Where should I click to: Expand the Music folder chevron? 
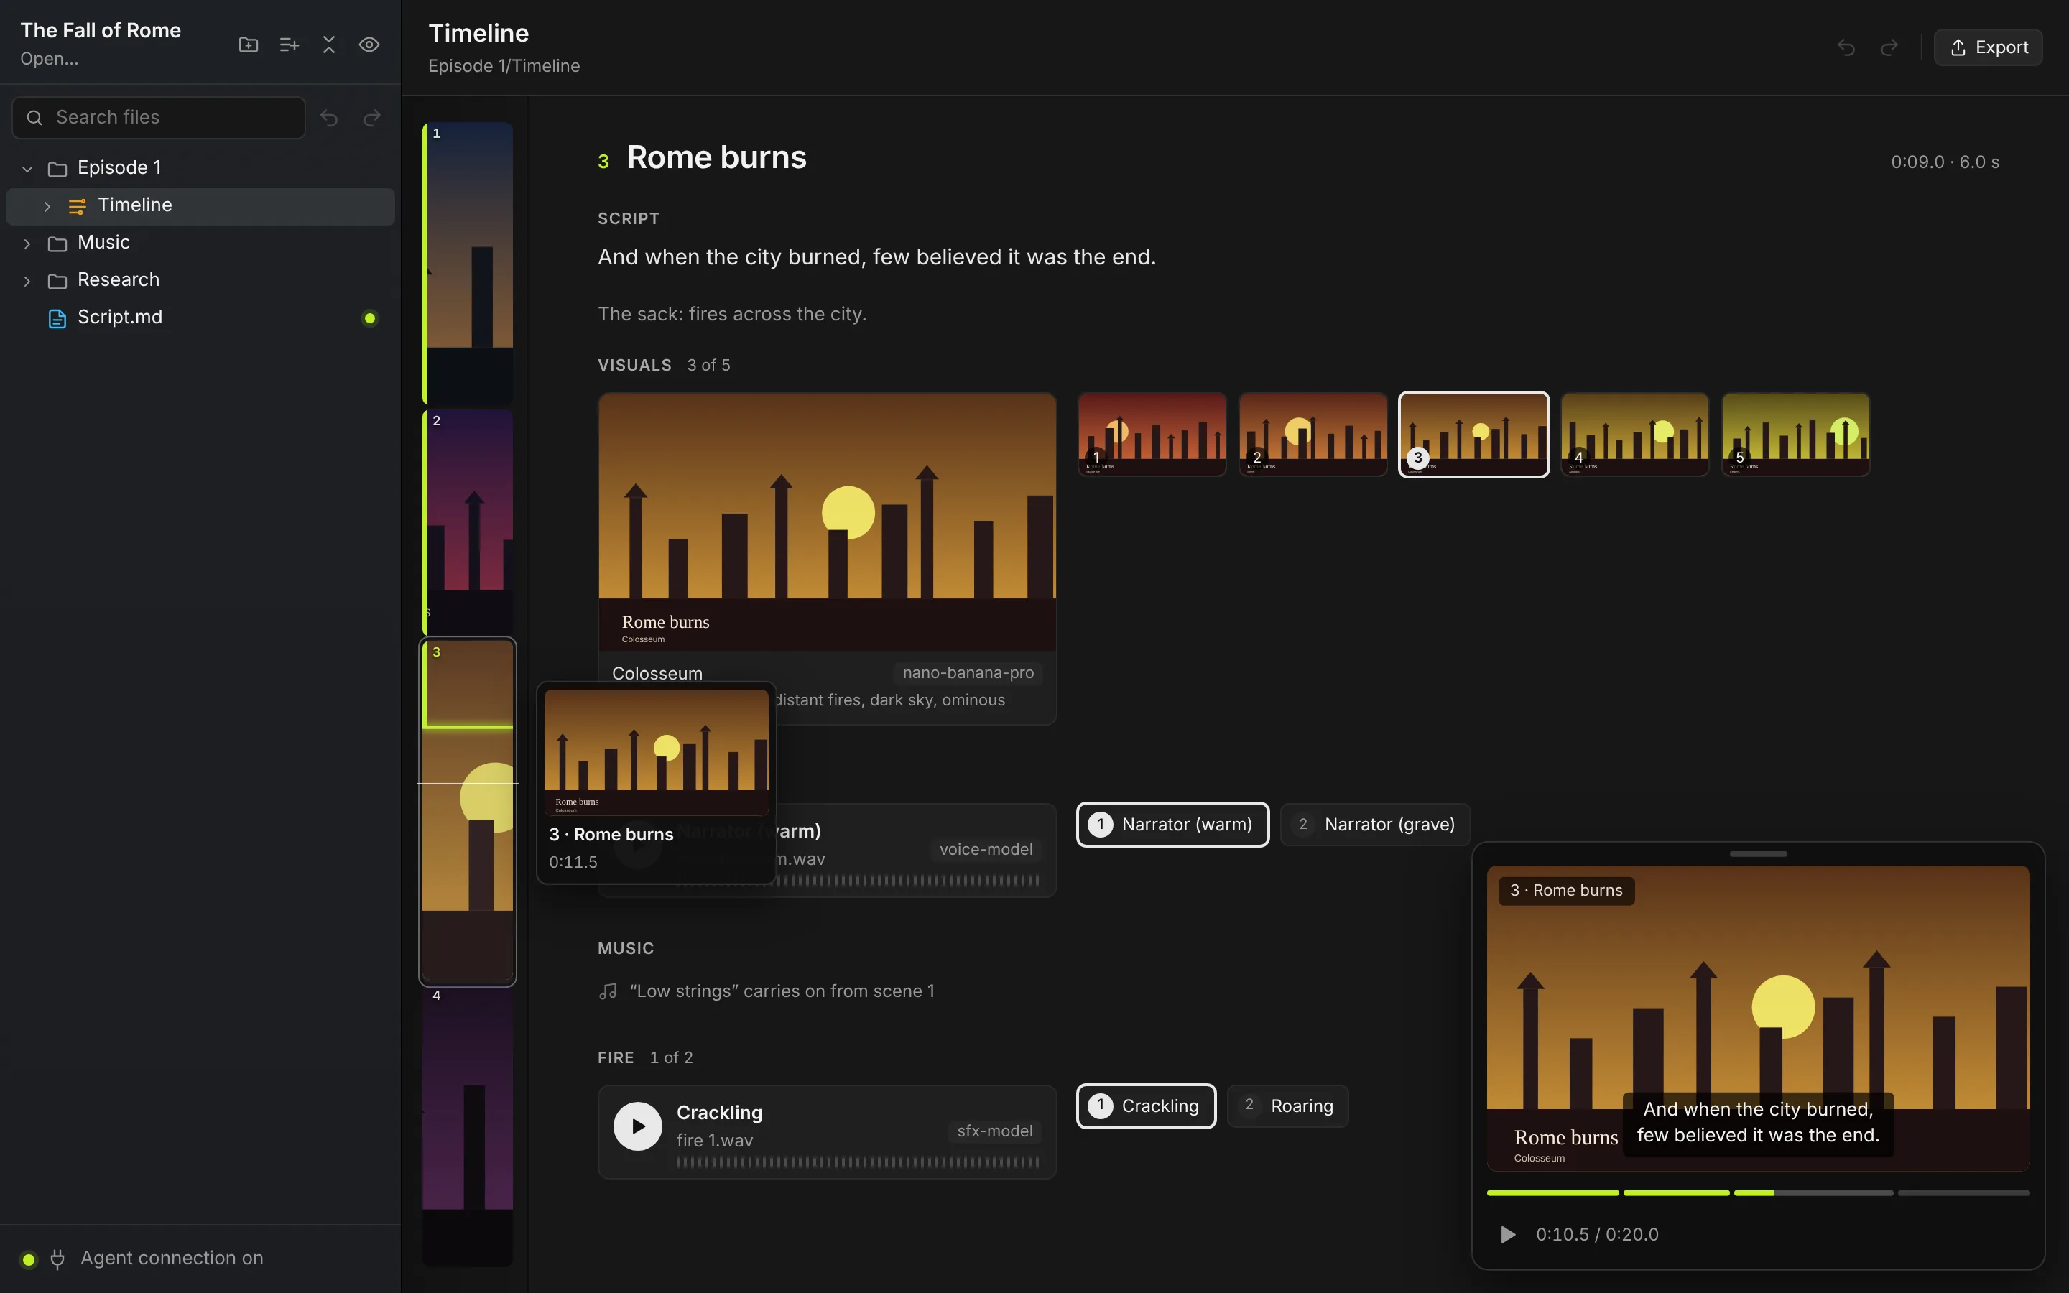click(27, 244)
